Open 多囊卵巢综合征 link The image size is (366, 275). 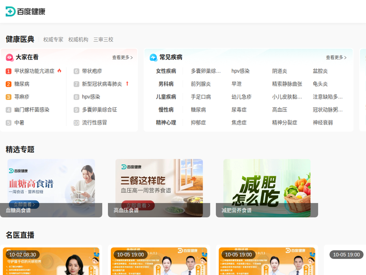[99, 110]
